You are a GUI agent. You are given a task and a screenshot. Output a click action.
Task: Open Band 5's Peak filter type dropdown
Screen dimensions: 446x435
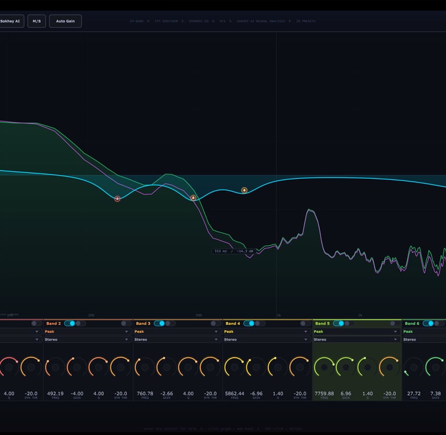[355, 332]
